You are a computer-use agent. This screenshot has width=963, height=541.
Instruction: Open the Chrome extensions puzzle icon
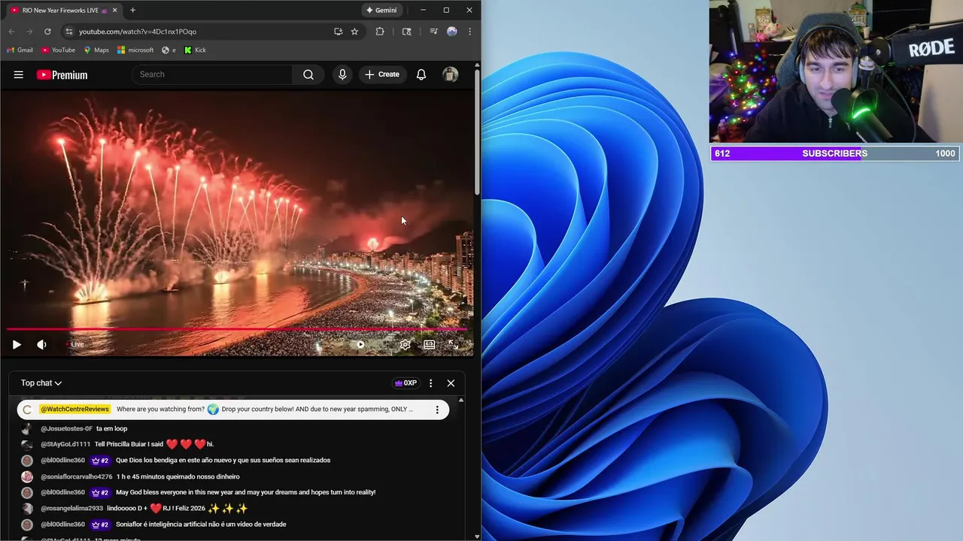pyautogui.click(x=380, y=32)
